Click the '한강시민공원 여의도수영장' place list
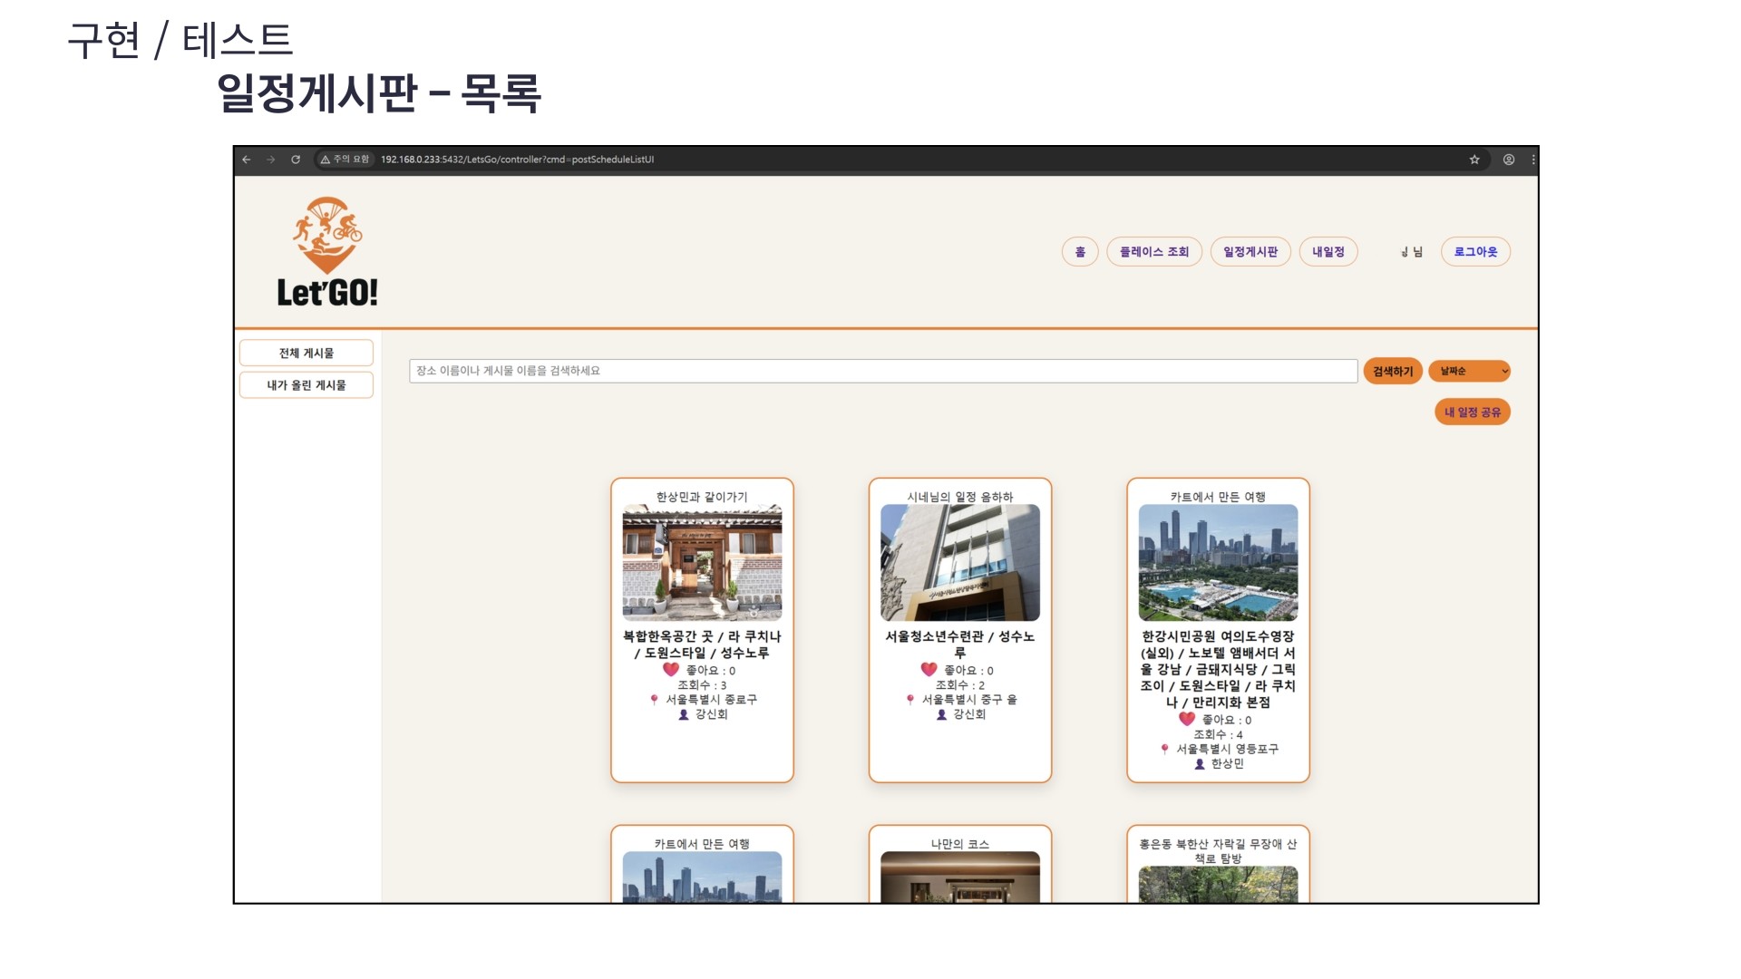 click(x=1218, y=669)
